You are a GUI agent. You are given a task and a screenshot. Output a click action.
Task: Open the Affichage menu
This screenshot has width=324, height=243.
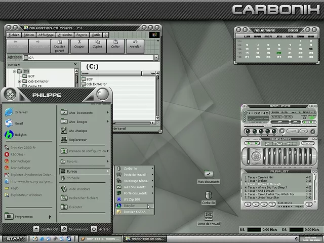point(46,35)
